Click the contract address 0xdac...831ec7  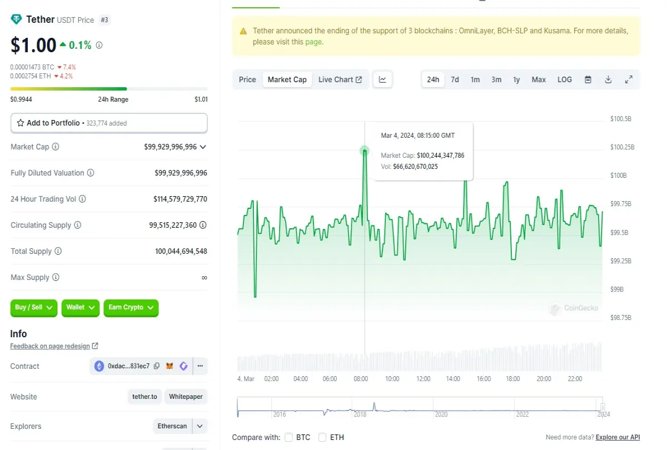(x=128, y=366)
